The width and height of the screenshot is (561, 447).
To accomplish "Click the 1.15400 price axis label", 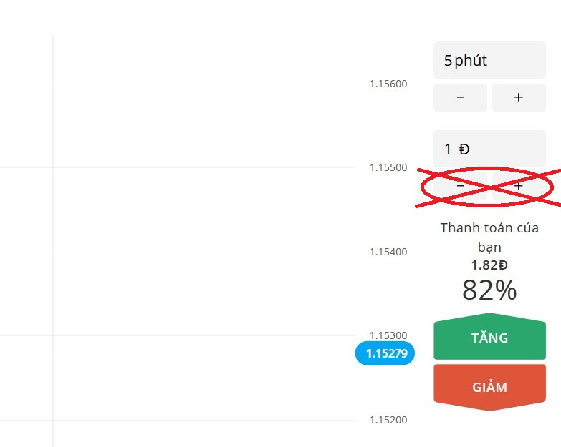I will click(388, 252).
